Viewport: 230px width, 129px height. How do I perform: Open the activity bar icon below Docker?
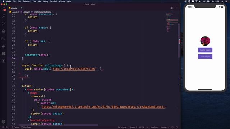[4, 53]
